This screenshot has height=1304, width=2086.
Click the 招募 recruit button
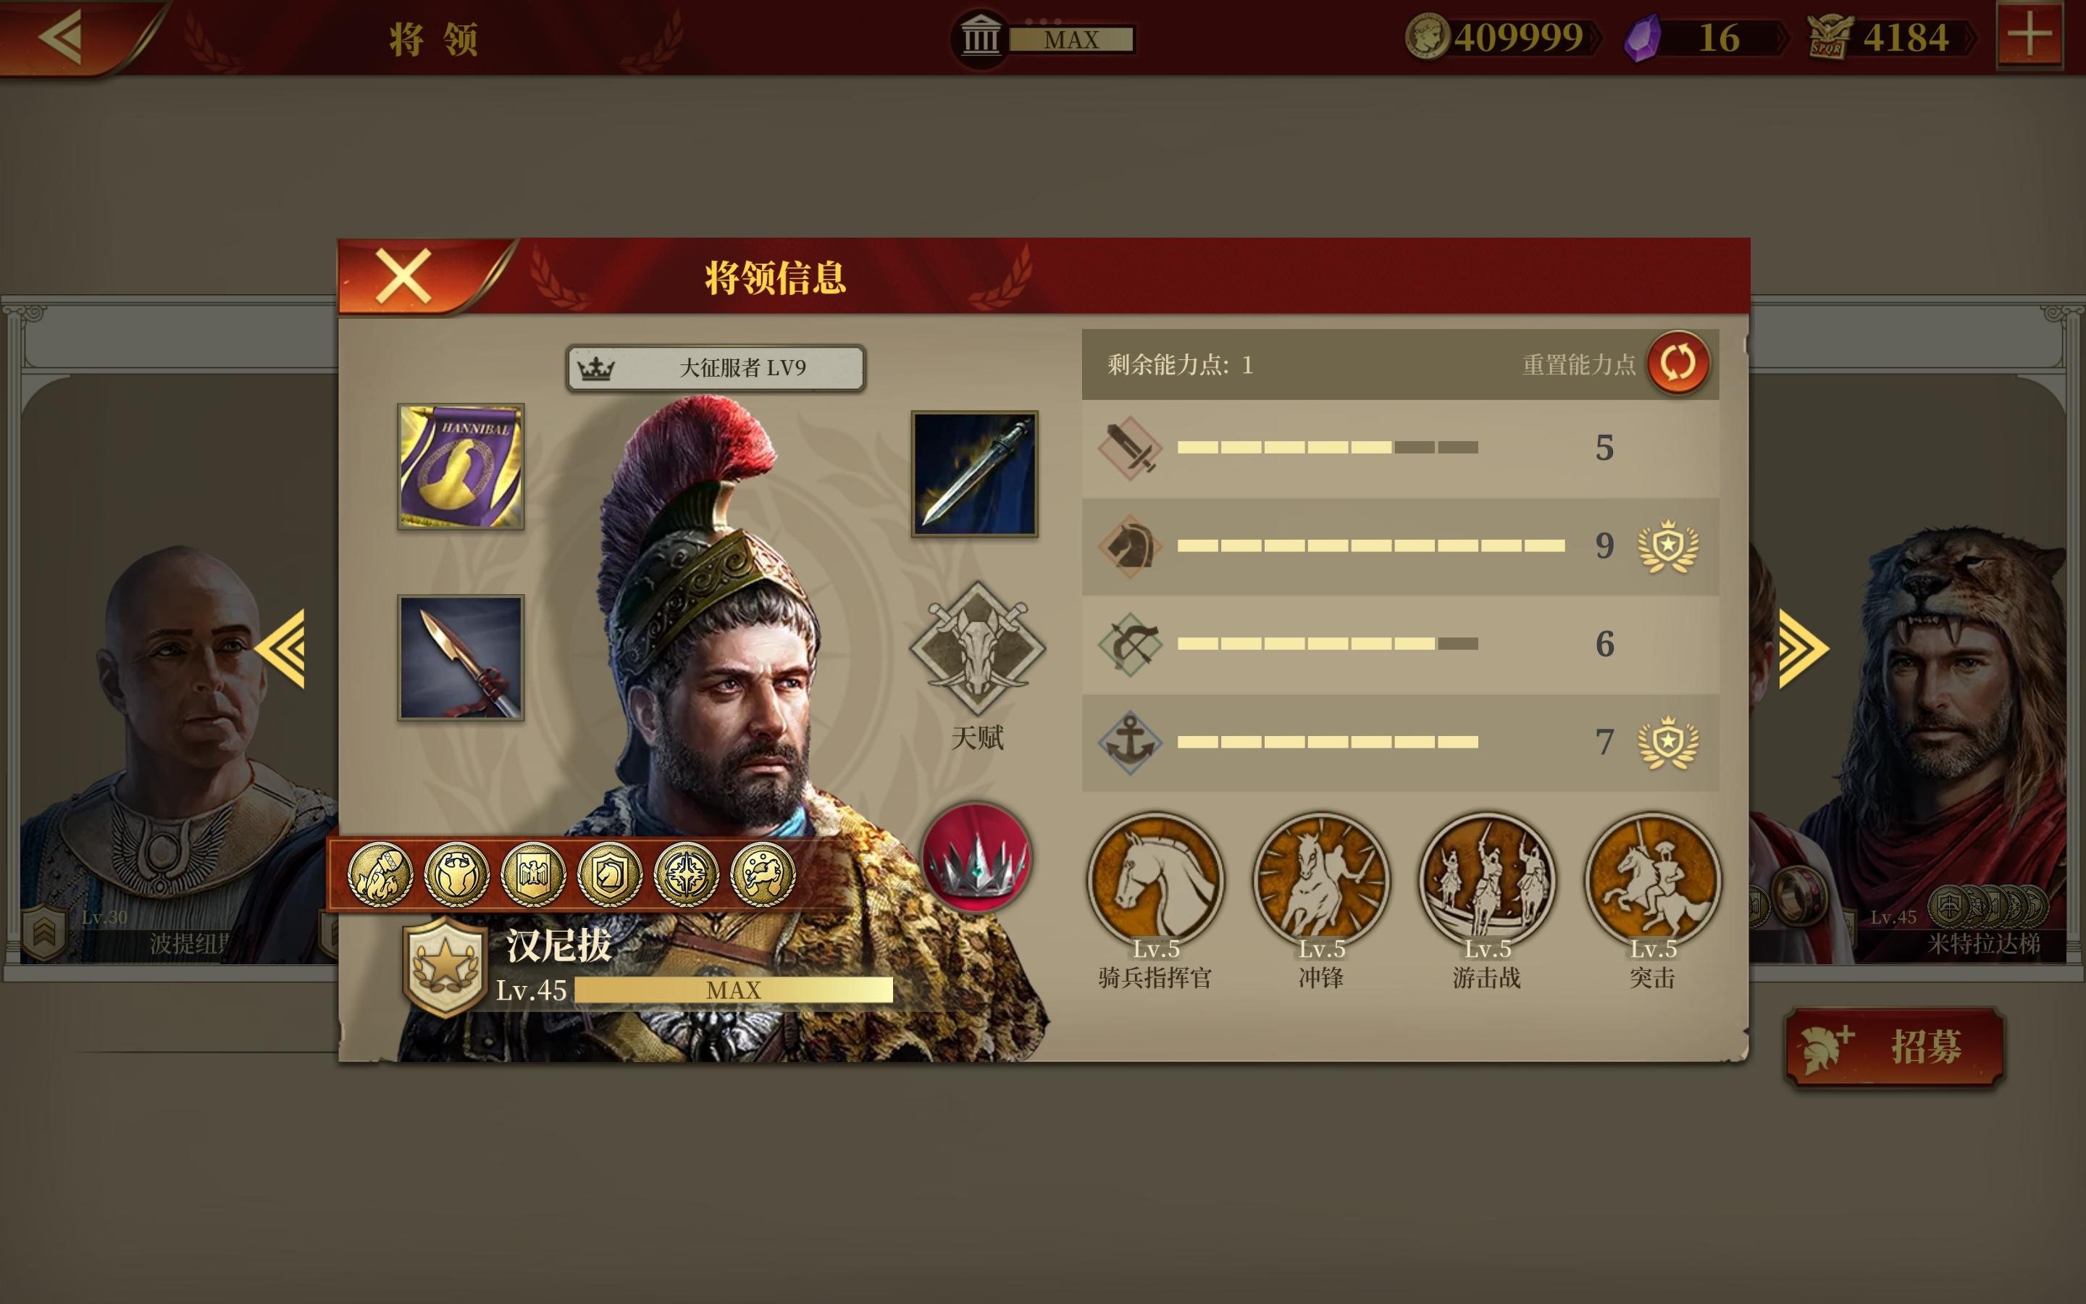pos(1894,1046)
